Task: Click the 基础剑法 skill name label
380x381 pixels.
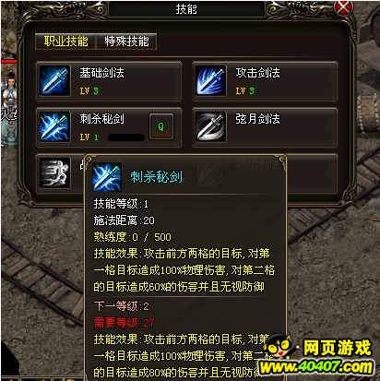Action: [x=101, y=73]
